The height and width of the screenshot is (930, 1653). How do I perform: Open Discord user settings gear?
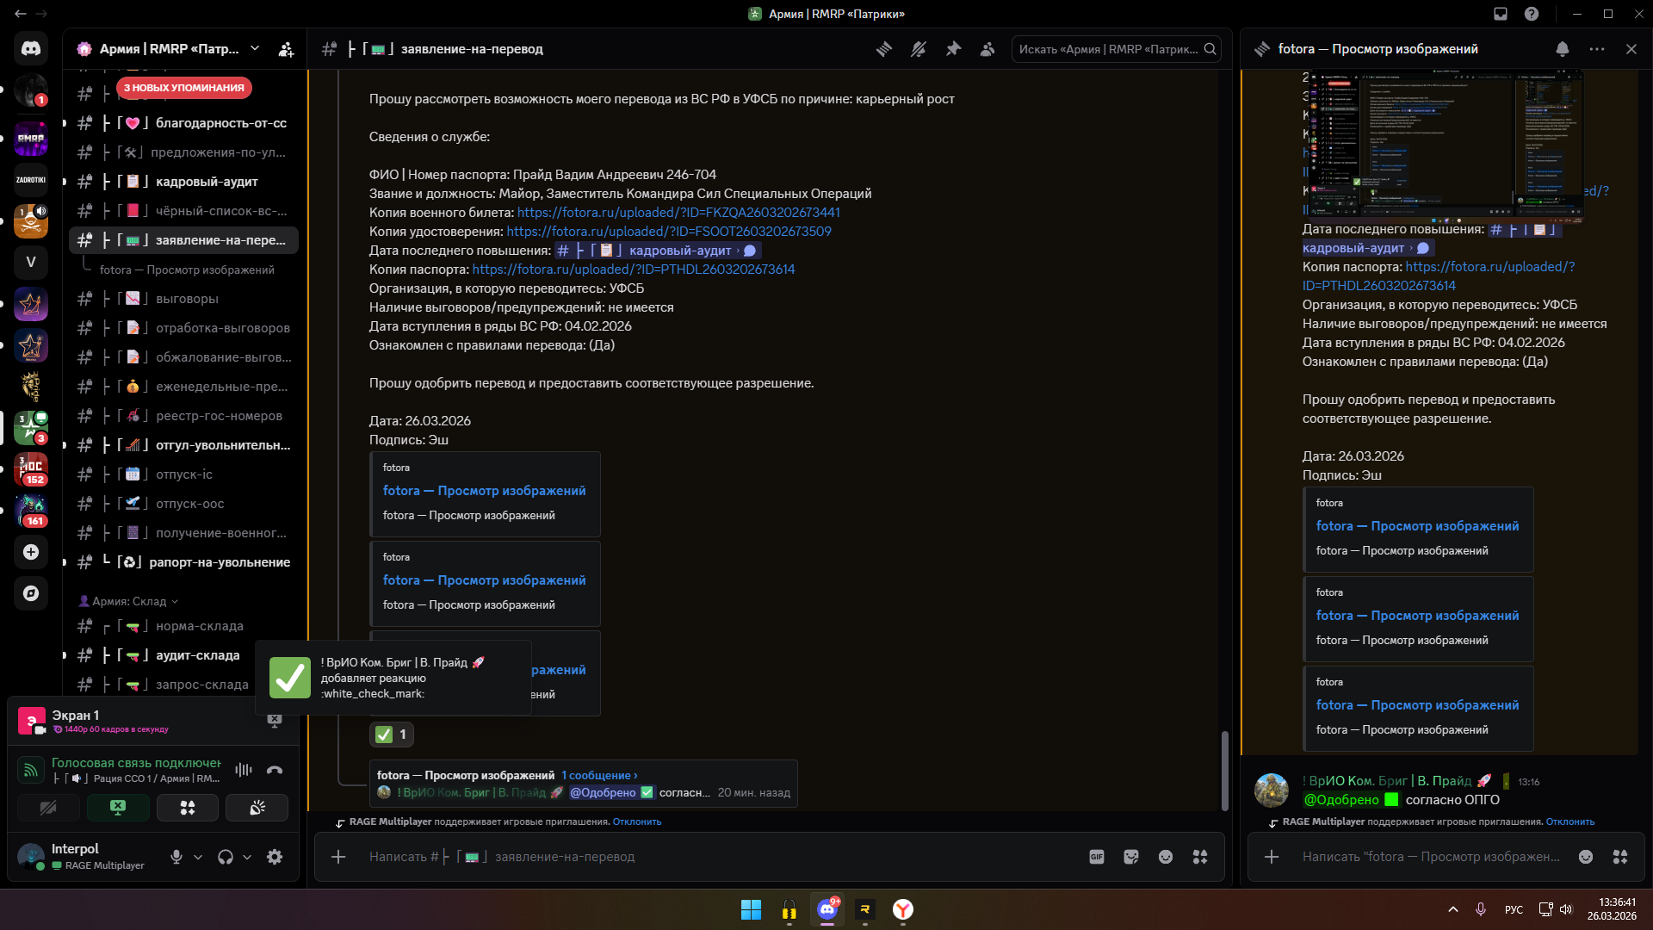(x=275, y=857)
